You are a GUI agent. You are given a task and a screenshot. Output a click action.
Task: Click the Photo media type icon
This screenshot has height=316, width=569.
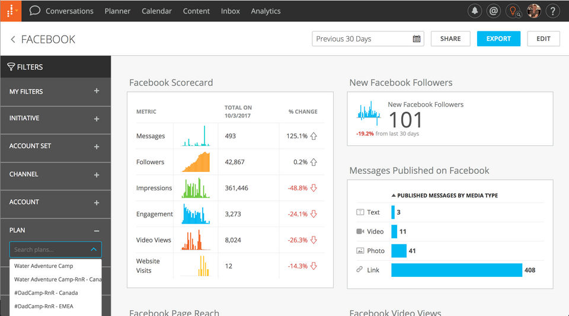(360, 251)
